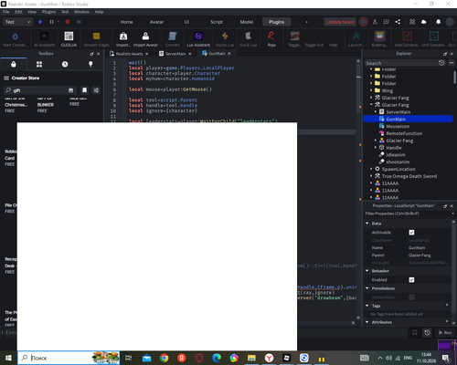Toggle the Archivable checkbox
Viewport: 457px width, 365px height.
pos(411,233)
